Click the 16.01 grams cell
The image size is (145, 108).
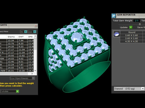[x=12, y=70]
